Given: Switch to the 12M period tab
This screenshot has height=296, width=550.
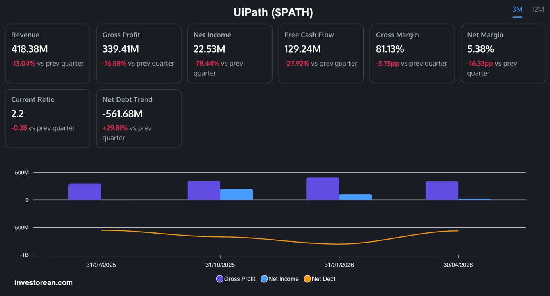Looking at the screenshot, I should (538, 9).
